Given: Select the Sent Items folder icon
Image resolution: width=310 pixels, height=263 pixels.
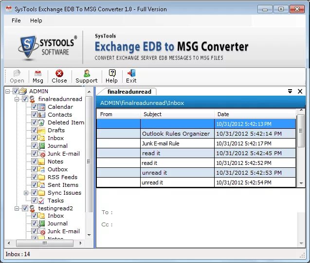Looking at the screenshot, I should coord(41,185).
